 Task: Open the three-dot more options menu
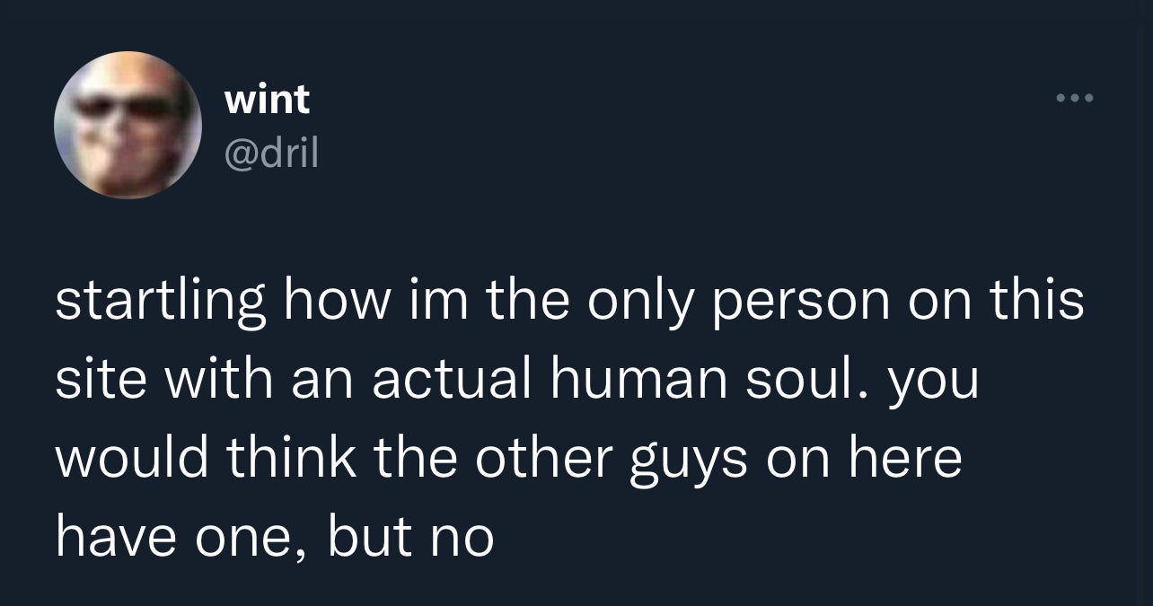(x=1076, y=98)
